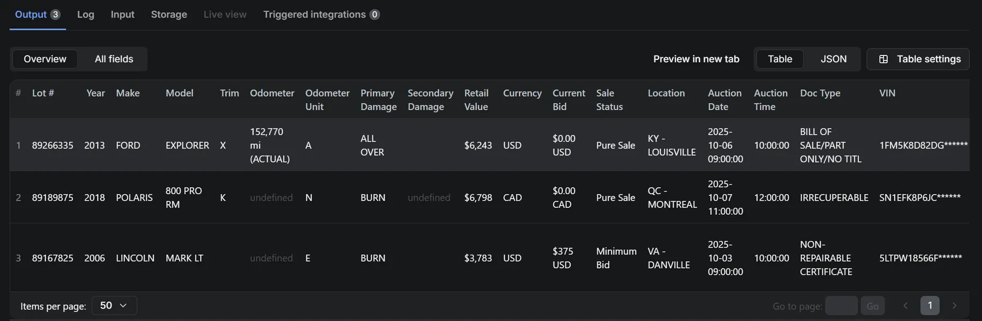Click the Retail Value column header

(476, 100)
